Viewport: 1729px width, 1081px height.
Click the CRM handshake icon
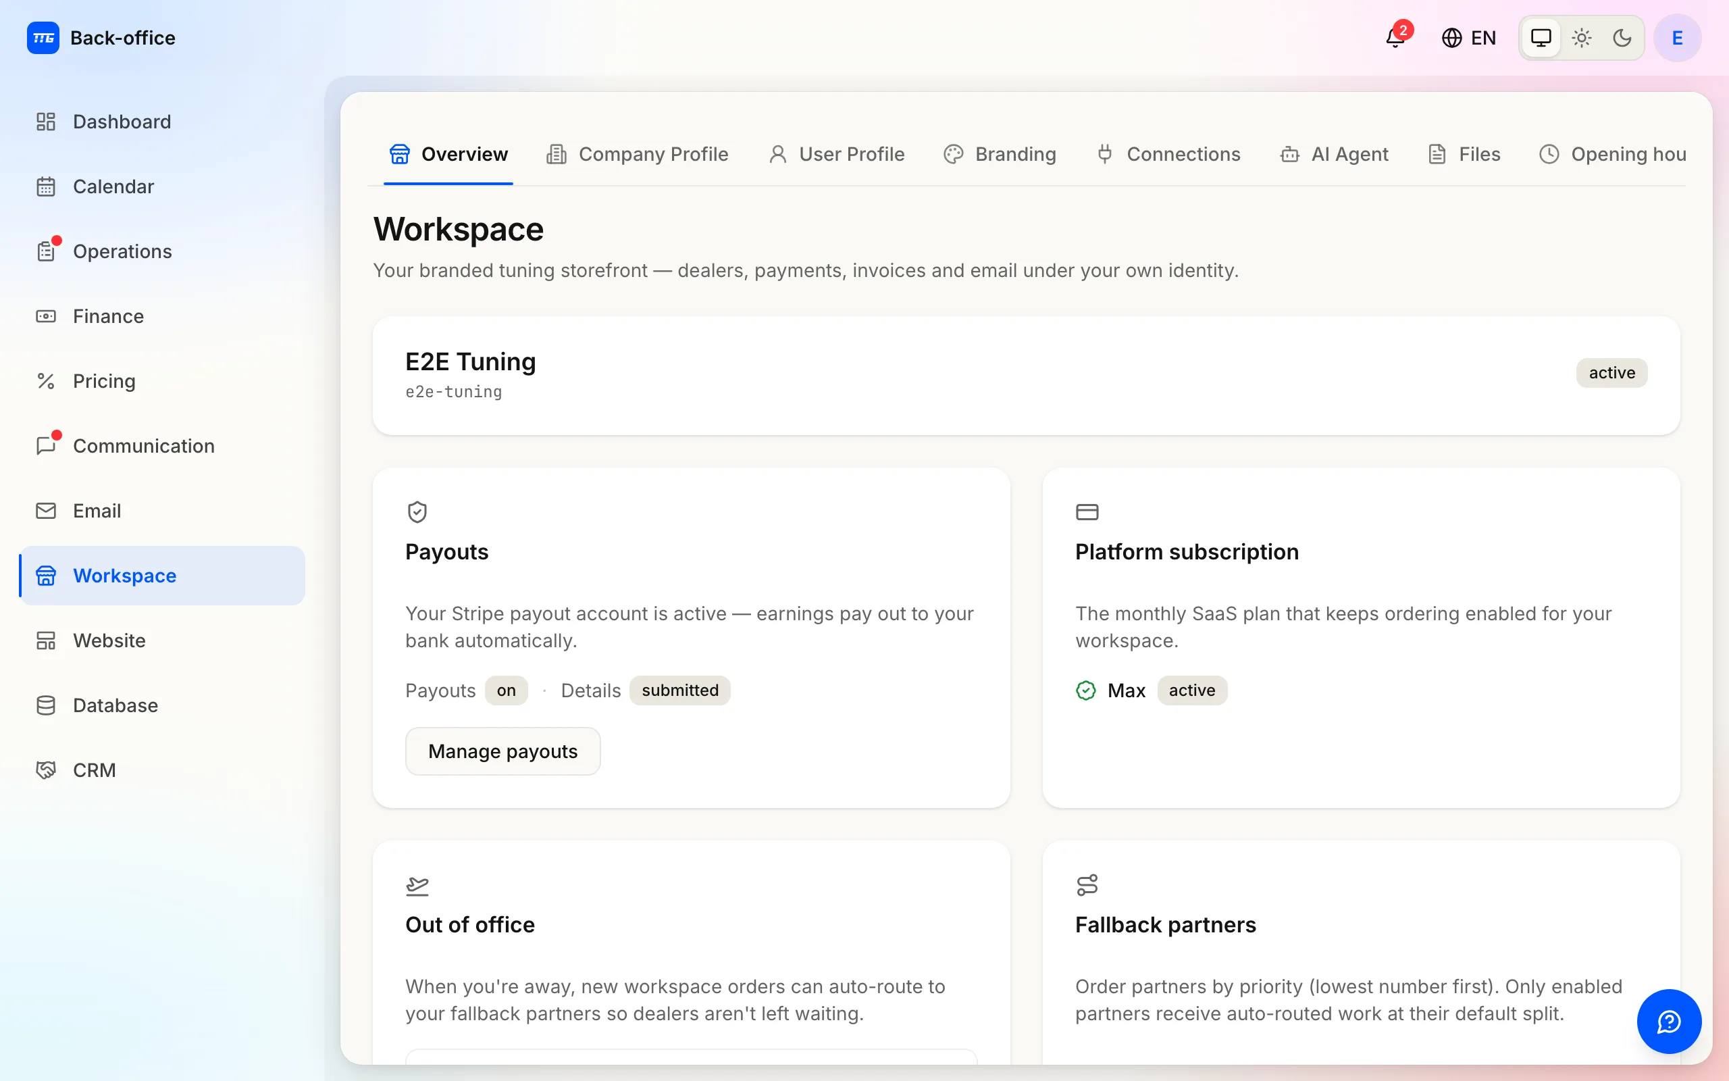(x=46, y=770)
